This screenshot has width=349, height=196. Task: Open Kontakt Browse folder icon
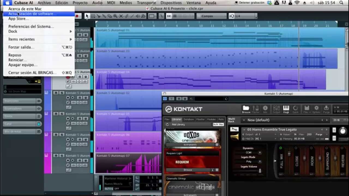point(246,109)
